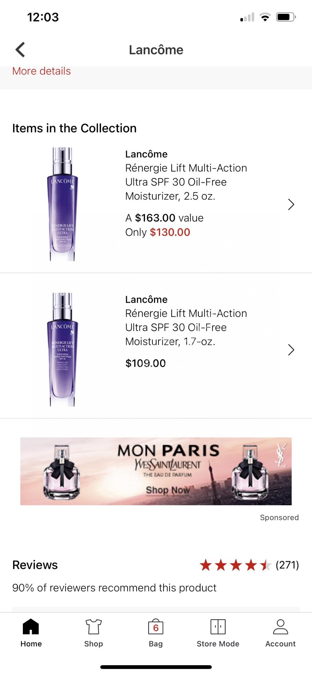Select the 1.7-oz. moisturizer bottle image

click(x=62, y=349)
